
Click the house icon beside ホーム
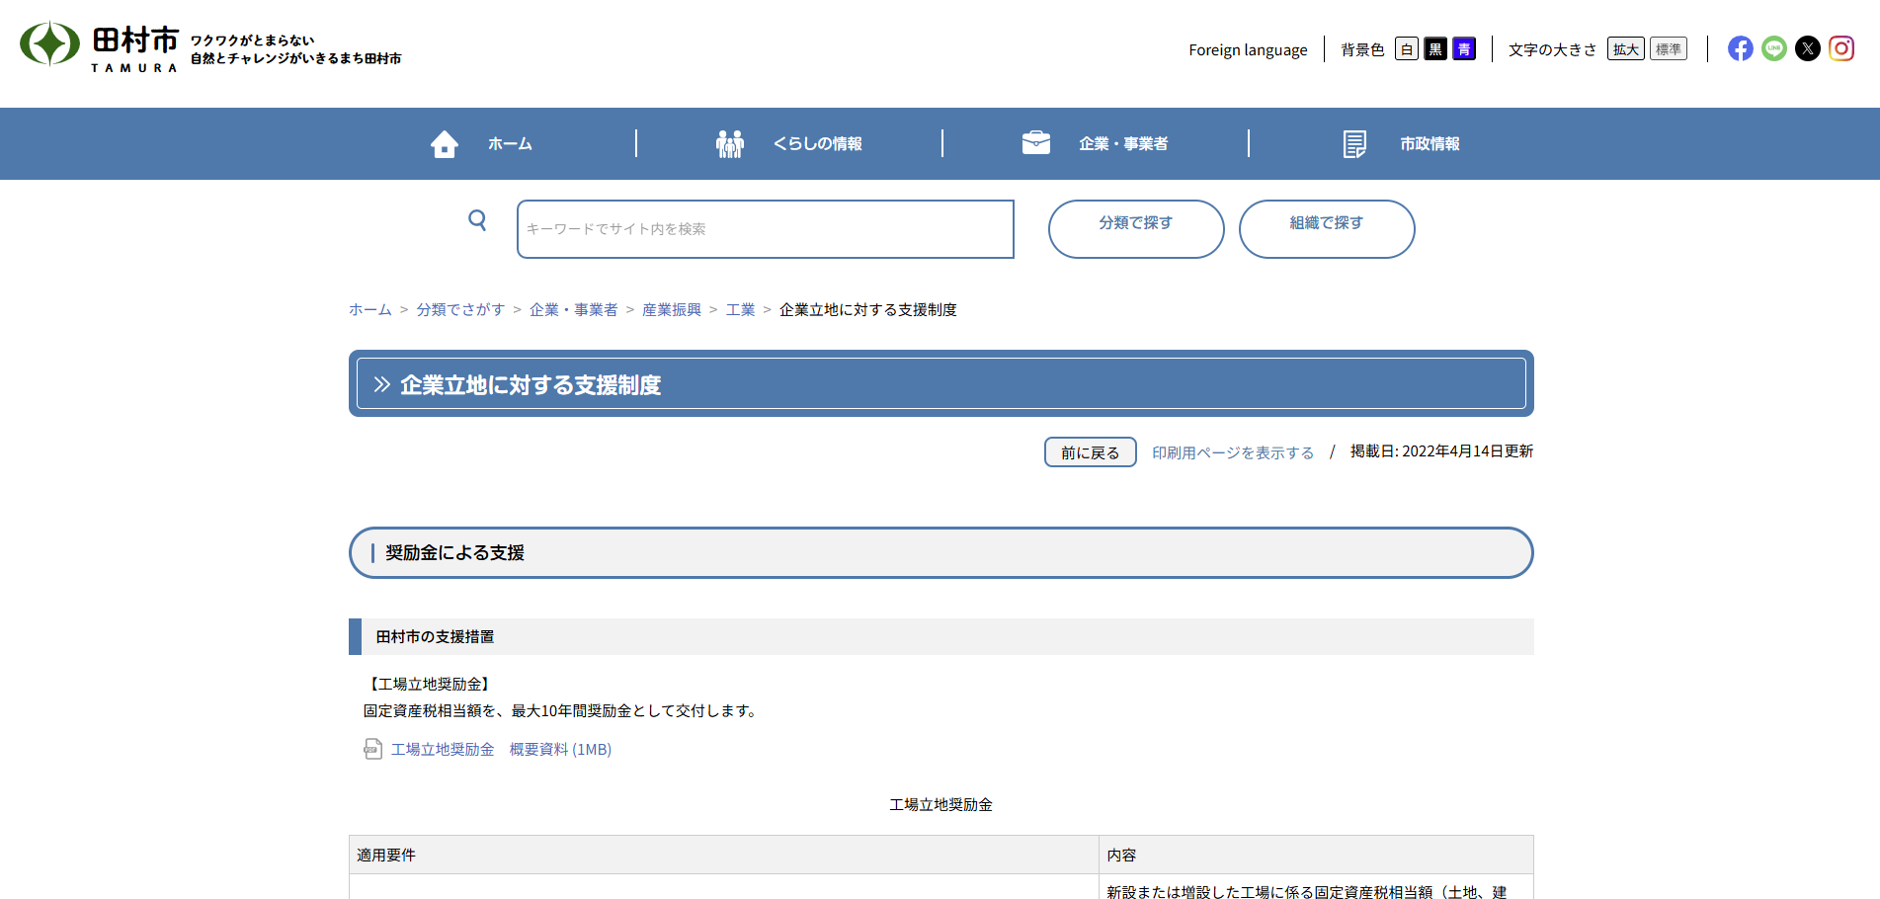coord(445,144)
